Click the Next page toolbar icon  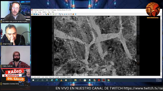[71, 14]
